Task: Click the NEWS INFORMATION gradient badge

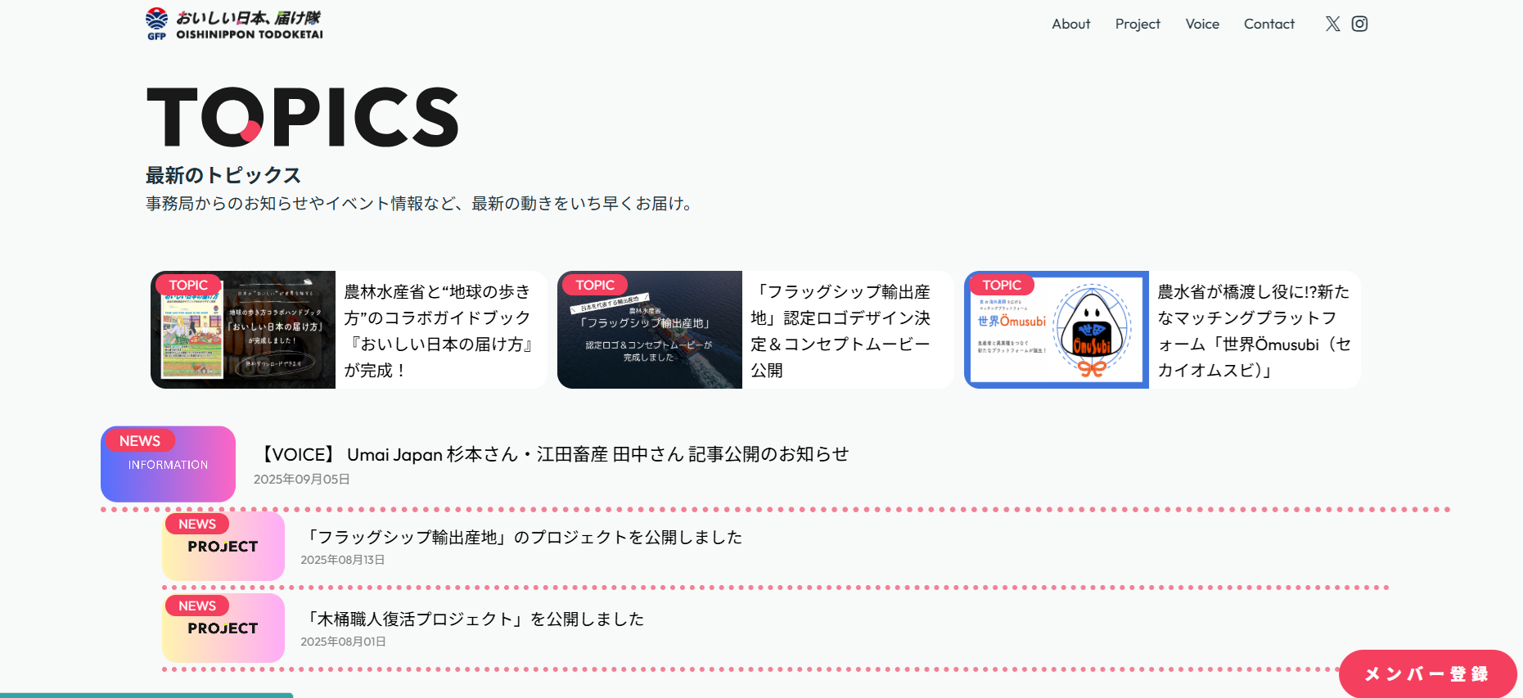Action: pyautogui.click(x=168, y=464)
